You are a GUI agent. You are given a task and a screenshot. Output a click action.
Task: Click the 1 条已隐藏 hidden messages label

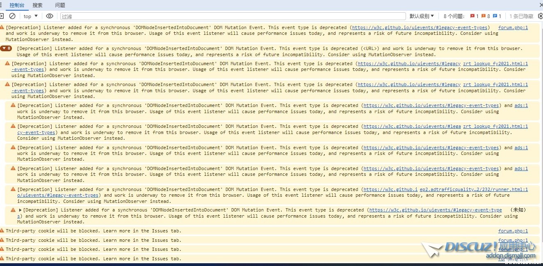pos(521,16)
